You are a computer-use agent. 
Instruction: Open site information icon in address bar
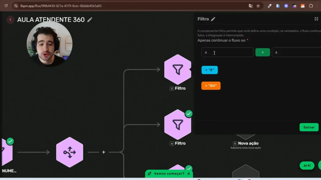16,6
